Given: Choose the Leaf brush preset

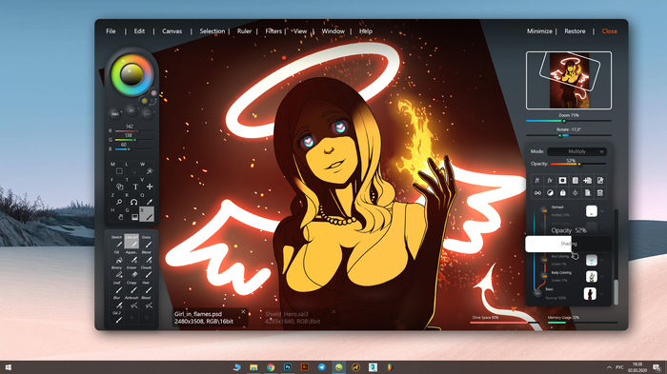Looking at the screenshot, I should click(x=117, y=287).
